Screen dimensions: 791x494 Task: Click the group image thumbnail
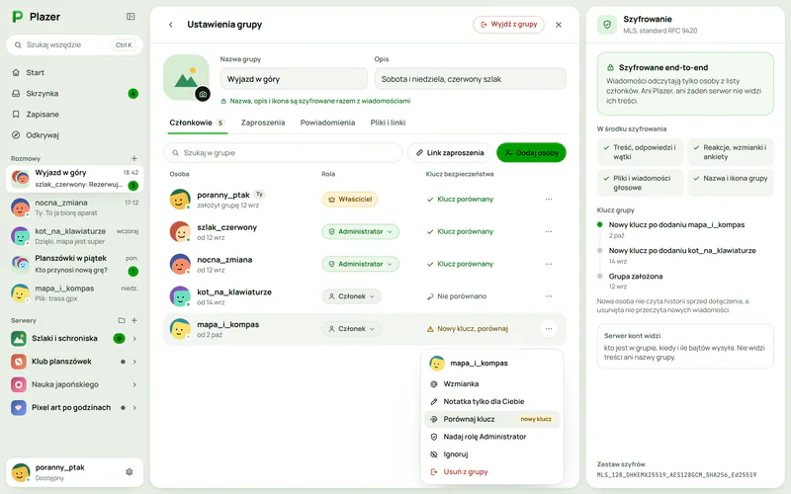[186, 77]
